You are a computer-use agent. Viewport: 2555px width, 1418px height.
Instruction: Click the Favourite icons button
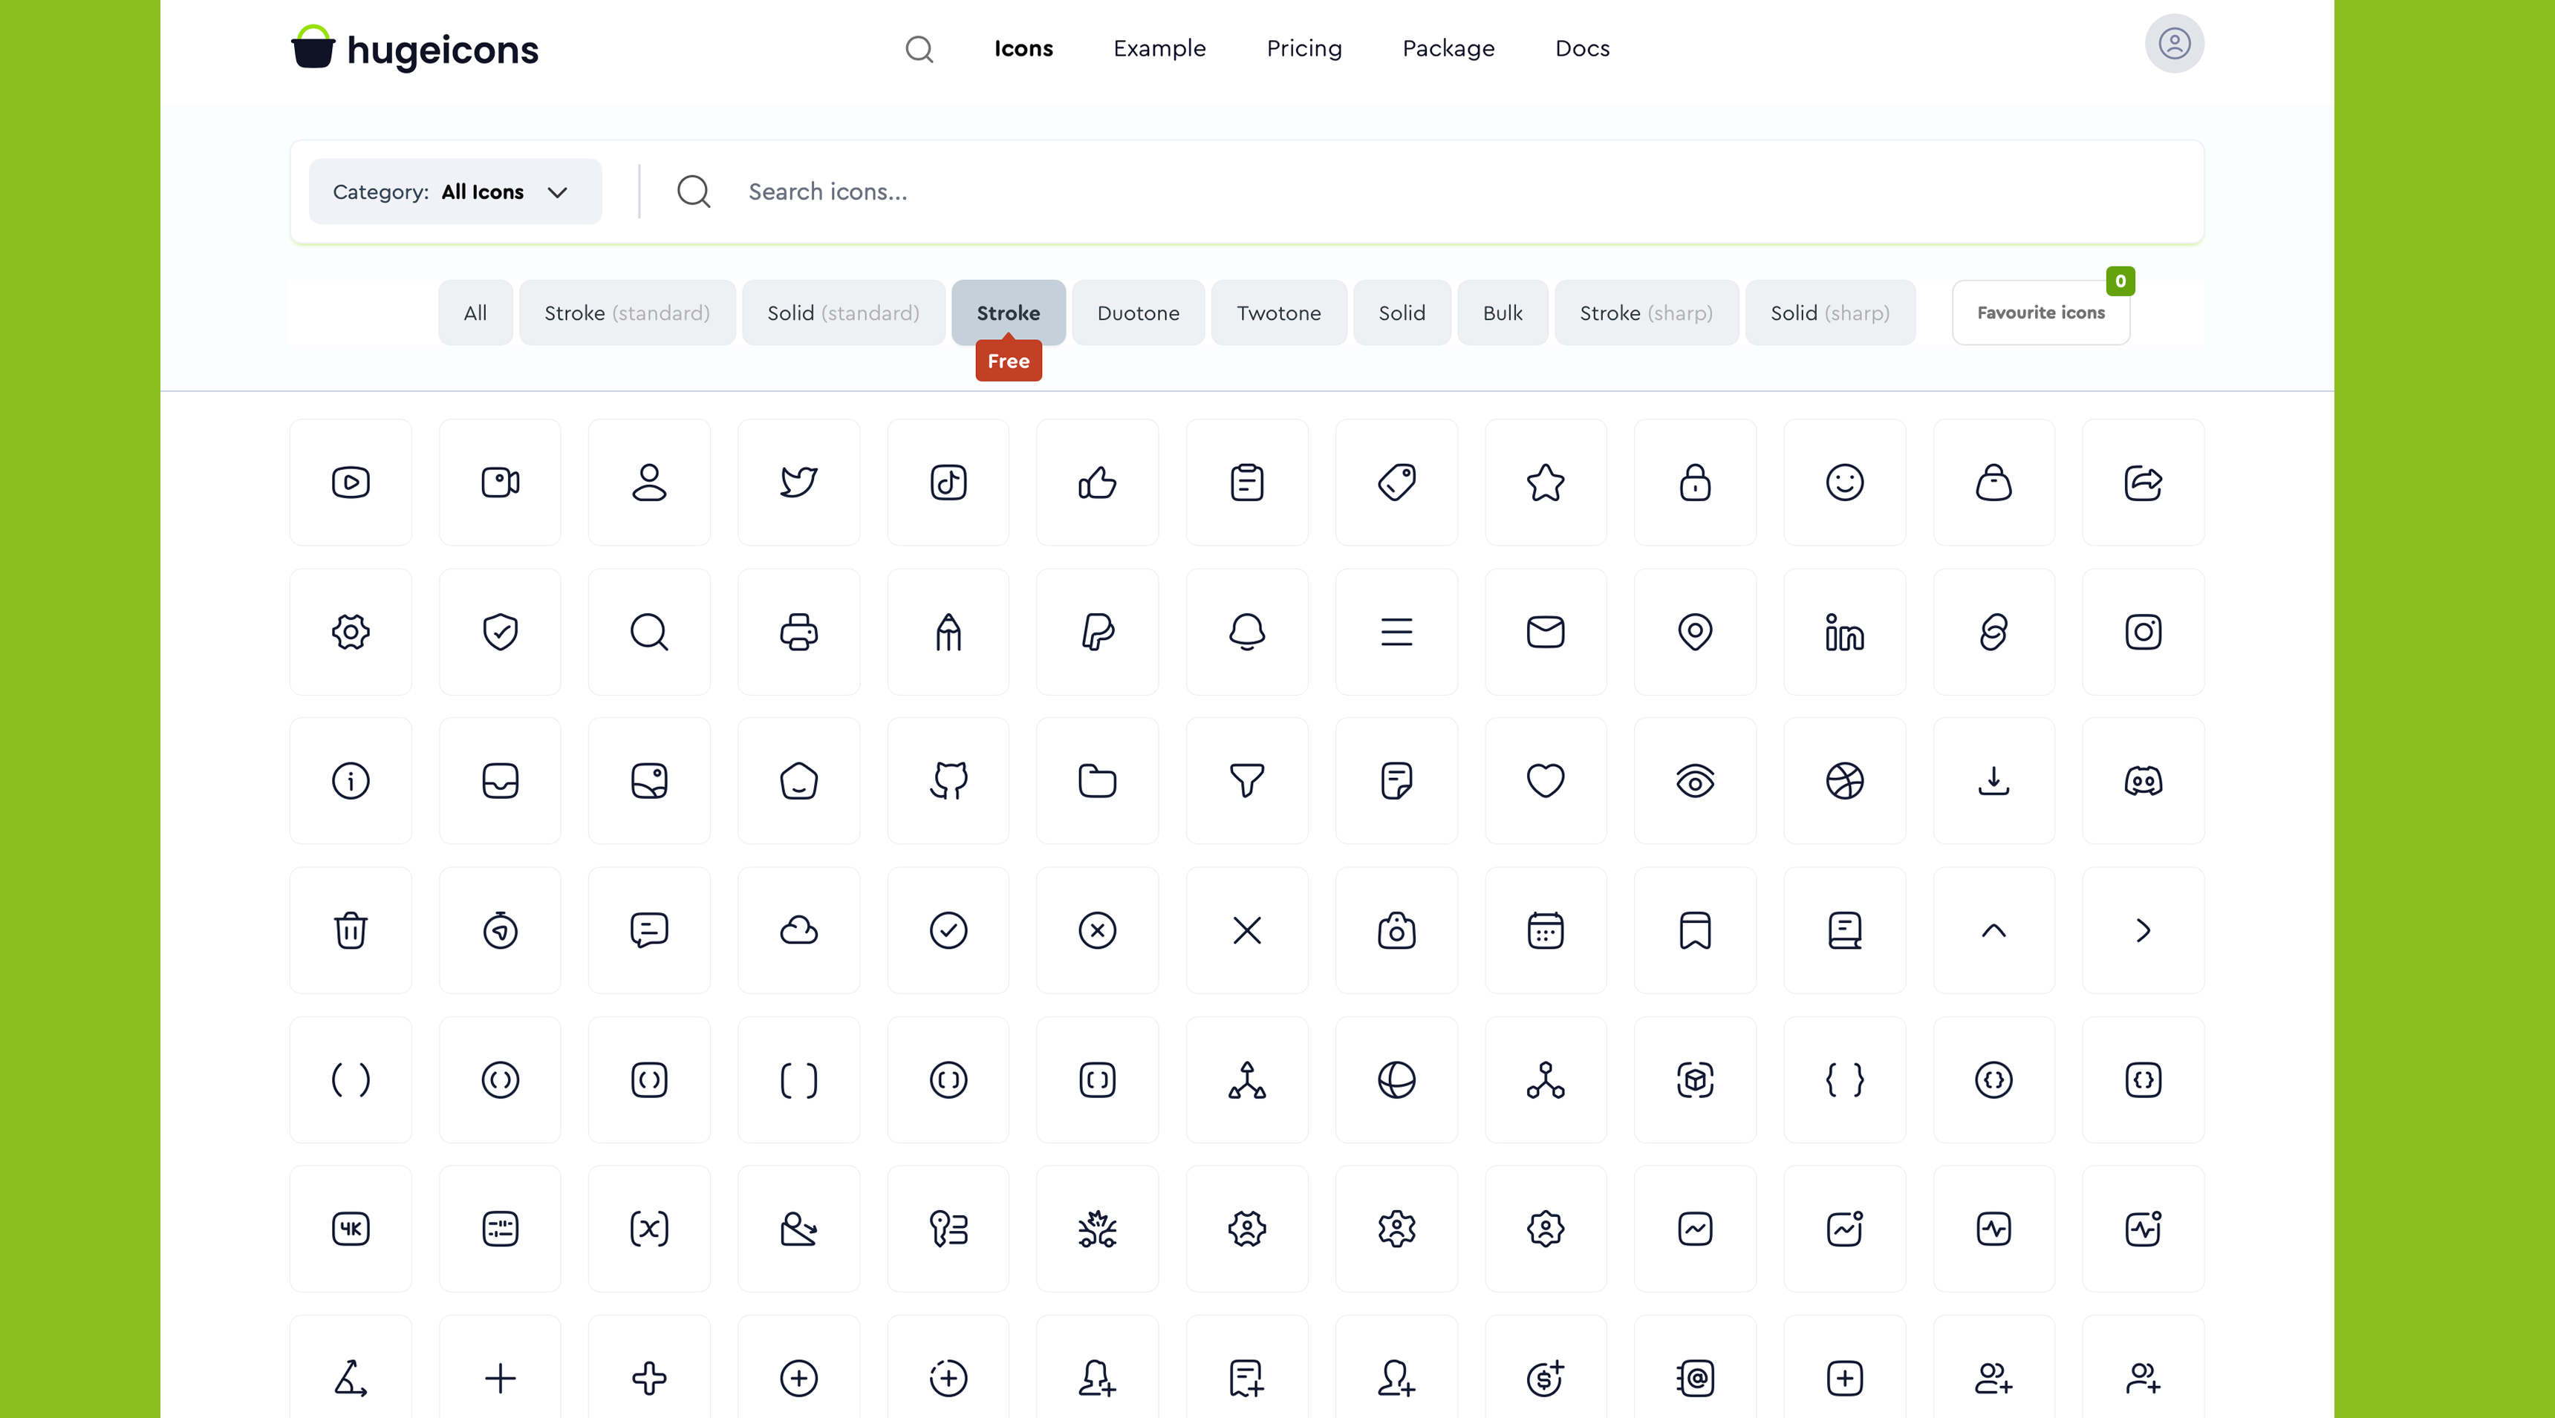click(2040, 313)
